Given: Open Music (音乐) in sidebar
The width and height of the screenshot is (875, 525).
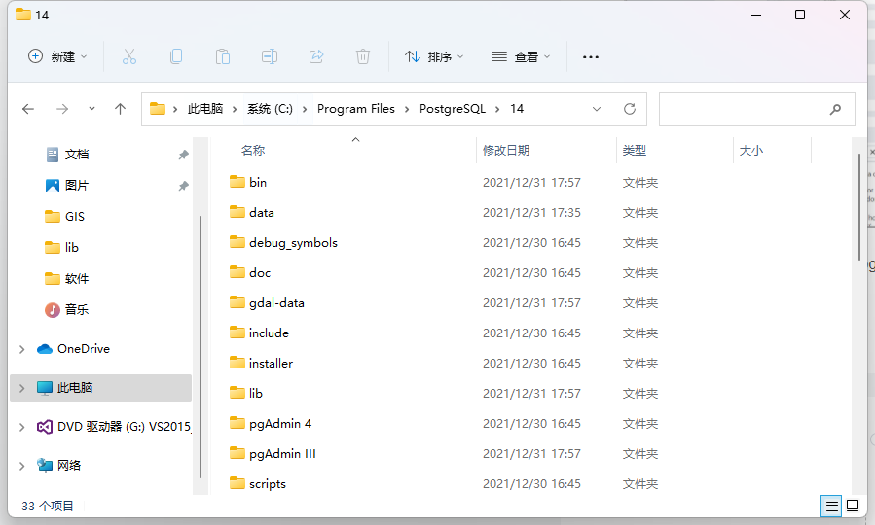Looking at the screenshot, I should click(x=66, y=309).
